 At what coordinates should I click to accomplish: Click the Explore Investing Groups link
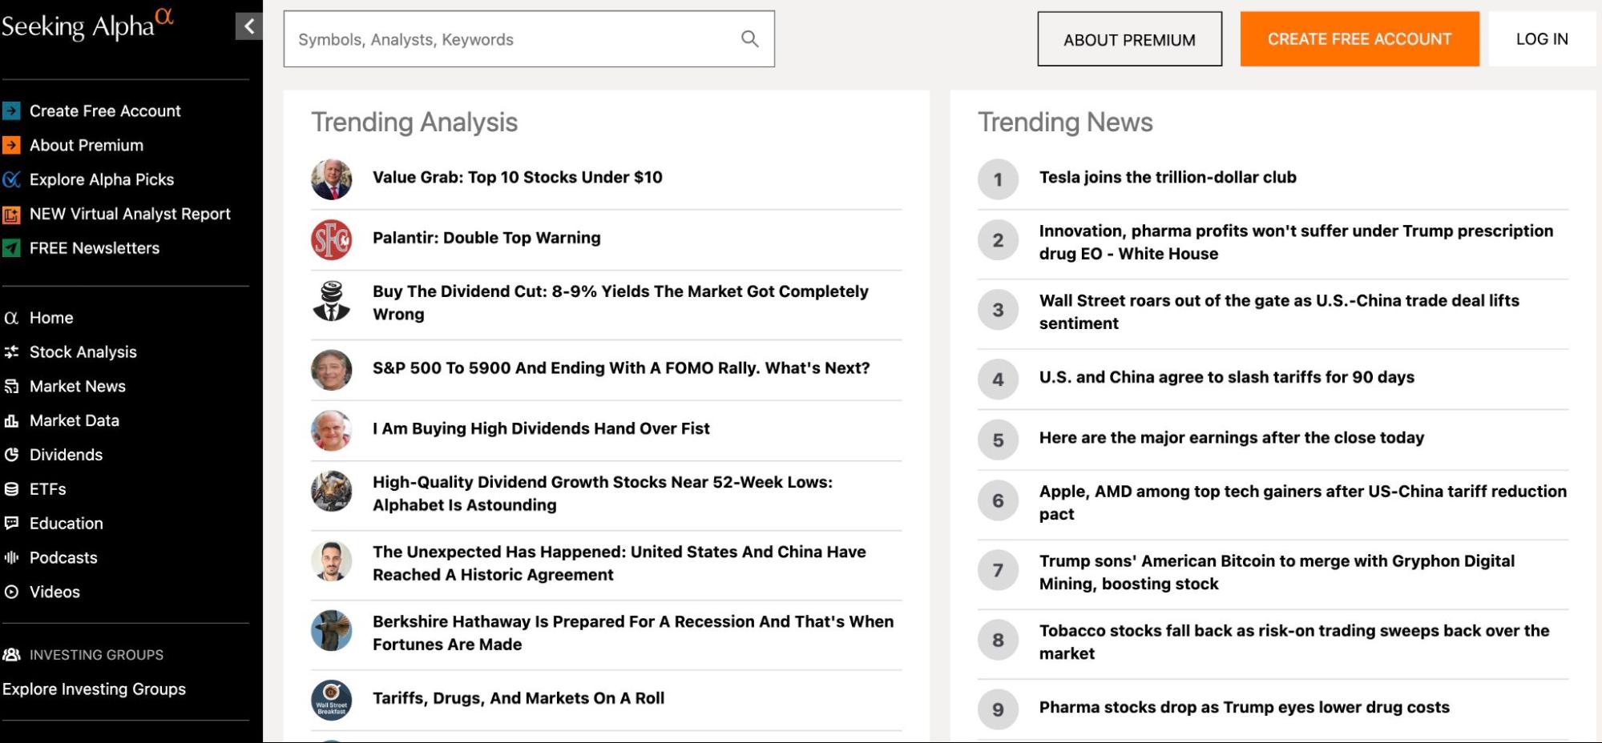tap(94, 689)
